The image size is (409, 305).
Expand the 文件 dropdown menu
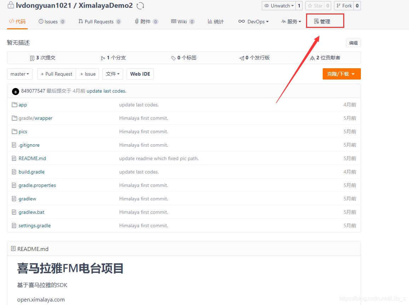click(x=113, y=74)
